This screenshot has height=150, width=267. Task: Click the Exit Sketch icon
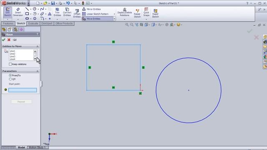[x=8, y=12]
